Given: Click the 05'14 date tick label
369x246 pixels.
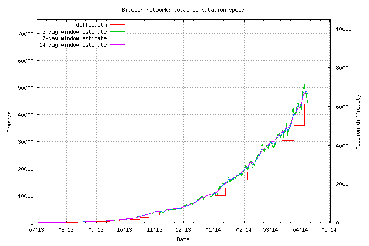Looking at the screenshot, I should pos(329,230).
